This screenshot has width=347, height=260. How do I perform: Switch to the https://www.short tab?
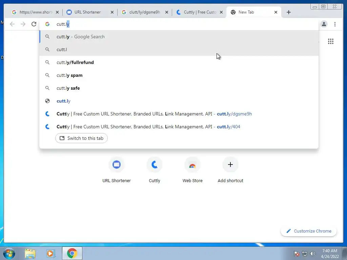(x=35, y=12)
